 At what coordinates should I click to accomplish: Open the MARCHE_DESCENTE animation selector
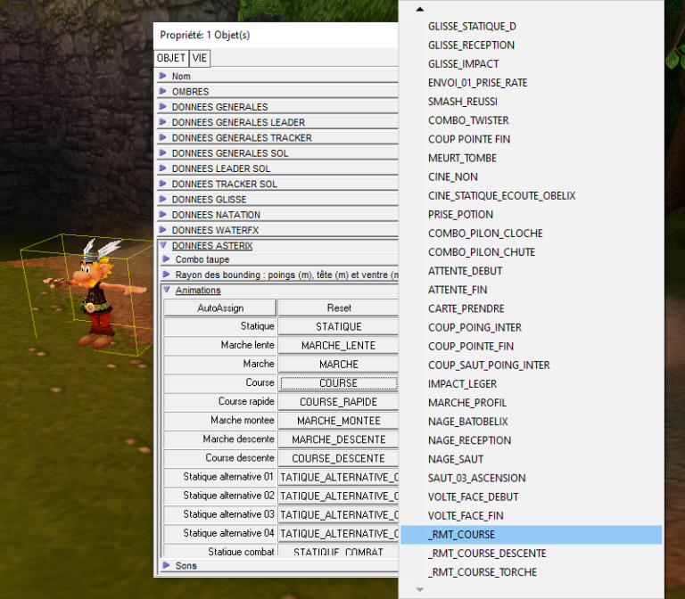click(x=338, y=439)
